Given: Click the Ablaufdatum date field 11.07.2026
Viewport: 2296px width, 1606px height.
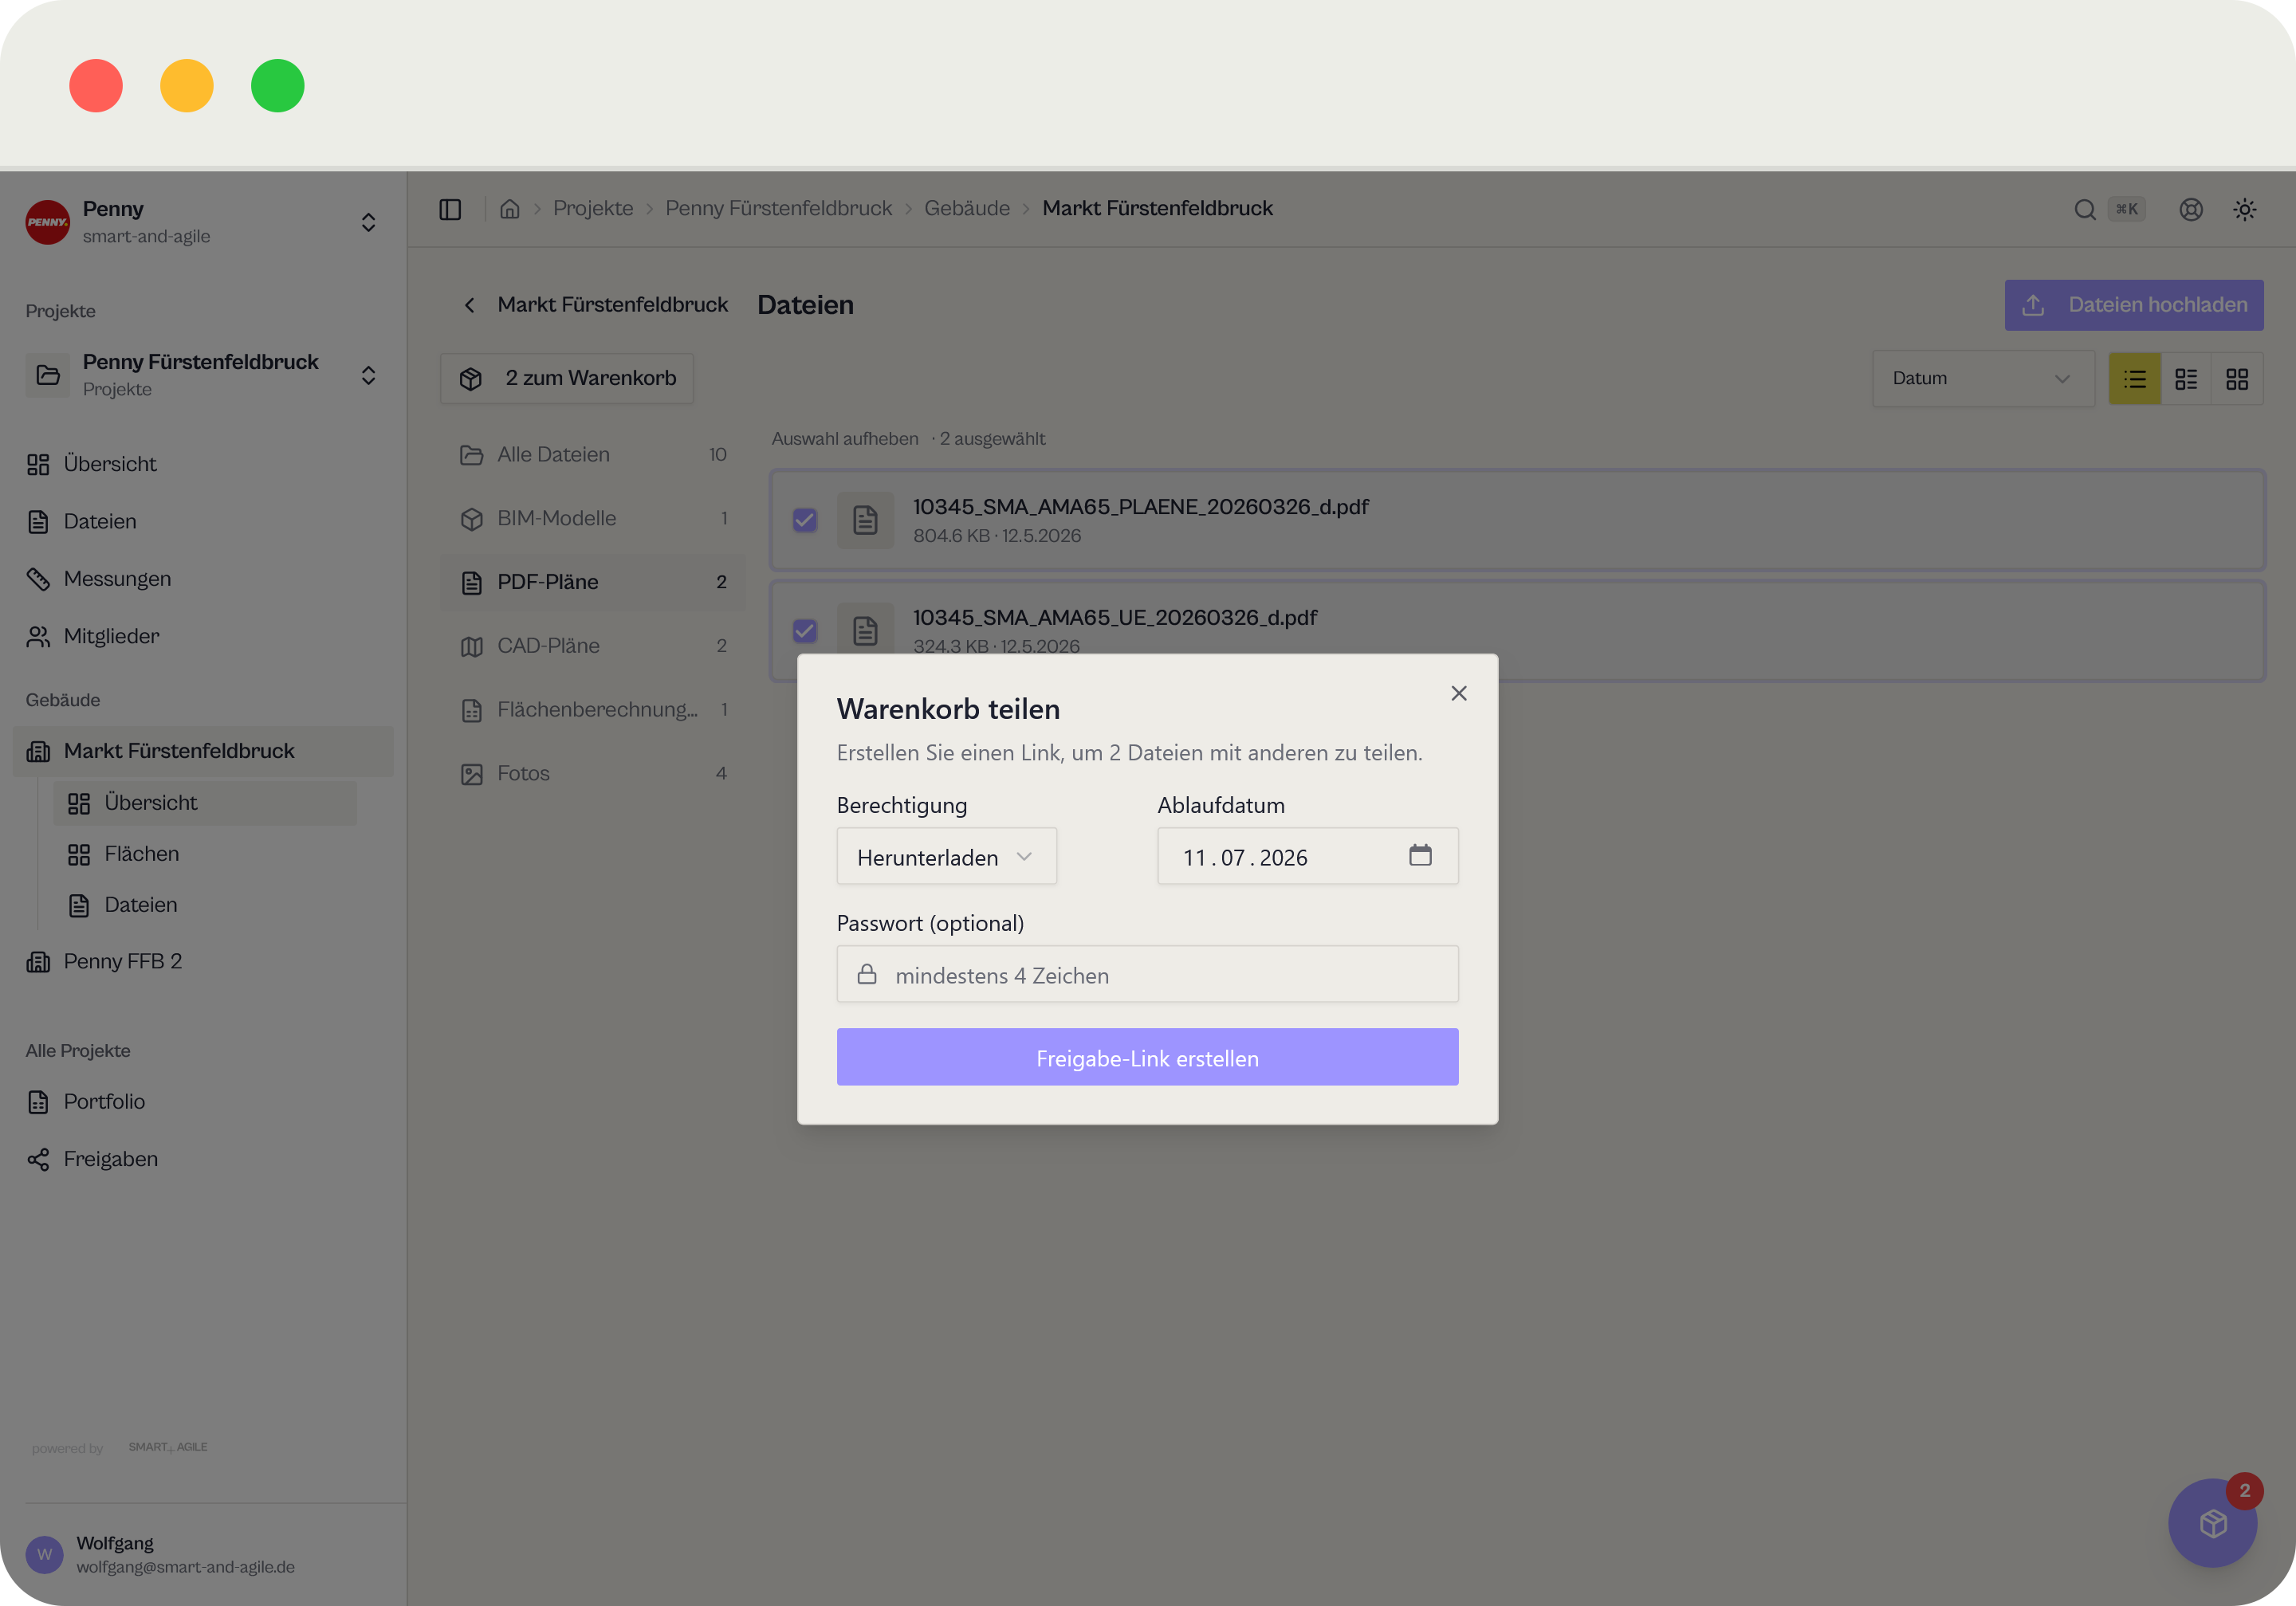Looking at the screenshot, I should tap(1308, 856).
